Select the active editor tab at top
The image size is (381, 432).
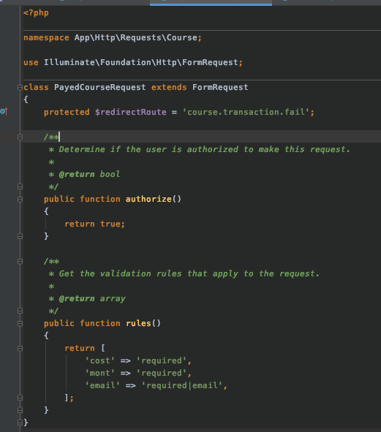coord(211,2)
